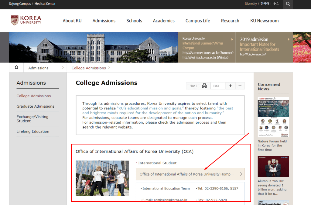Open winter.korea.ac.kr Winter campus link

point(206,57)
